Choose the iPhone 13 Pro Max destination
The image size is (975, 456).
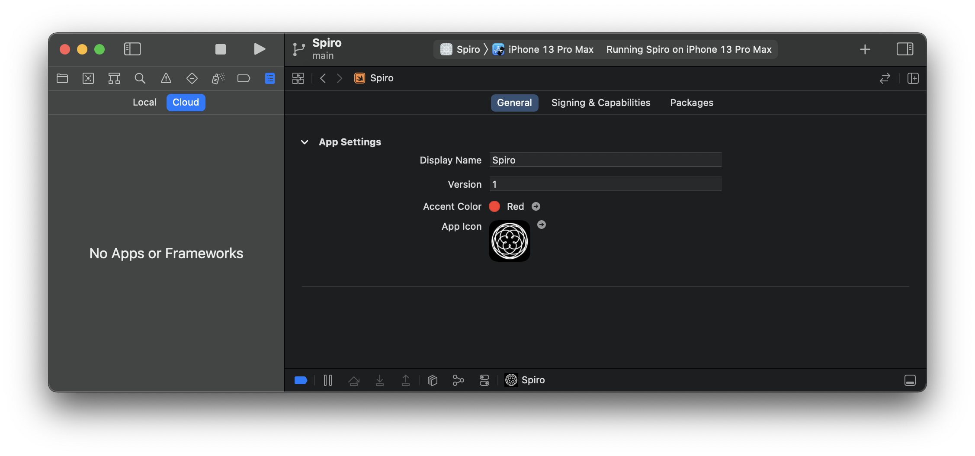click(543, 49)
